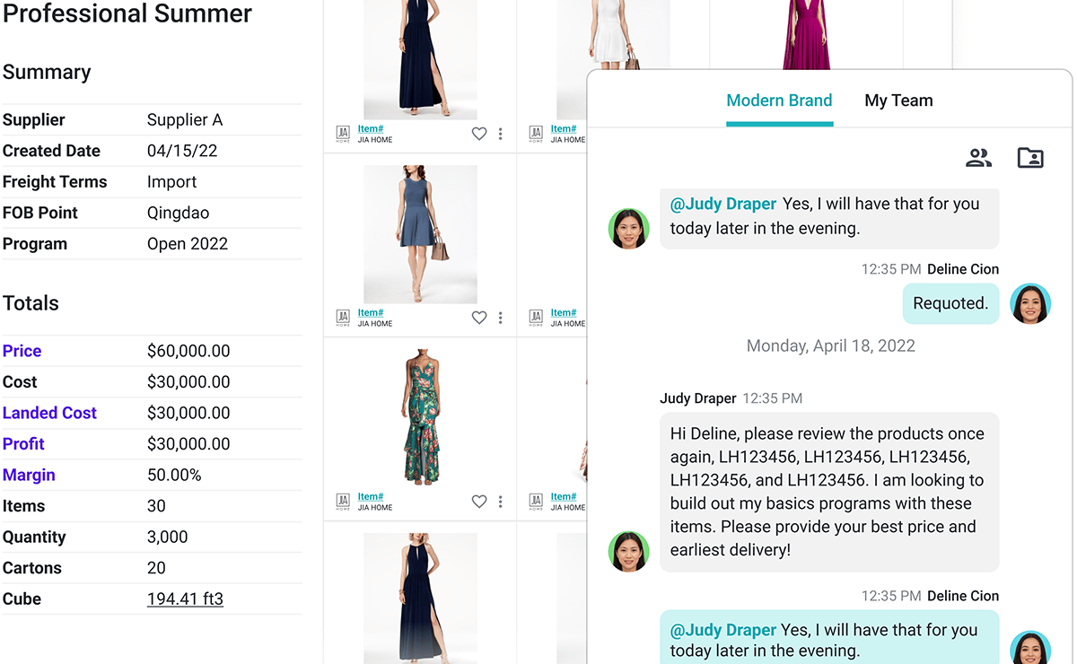Click the heart icon under the top navy gown
This screenshot has width=1077, height=664.
coord(479,134)
